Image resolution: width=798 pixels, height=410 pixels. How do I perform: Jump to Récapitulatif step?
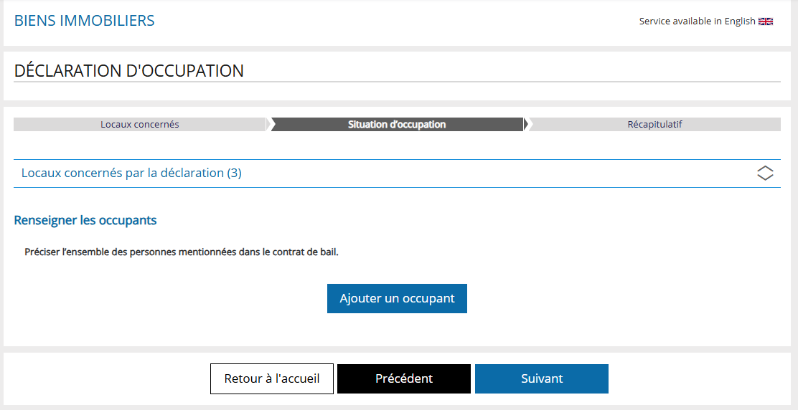654,125
